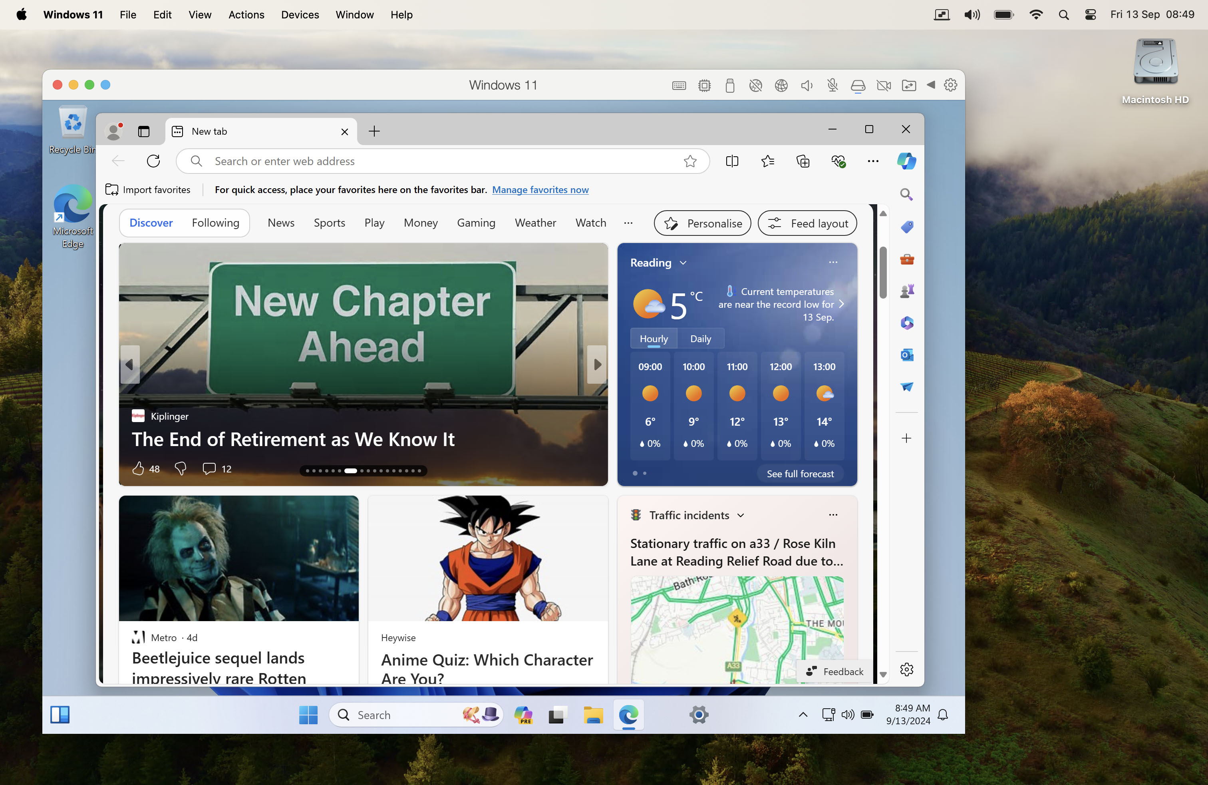Open Browser essentials in the toolbar
Screen dimensions: 1208x785
click(x=838, y=161)
